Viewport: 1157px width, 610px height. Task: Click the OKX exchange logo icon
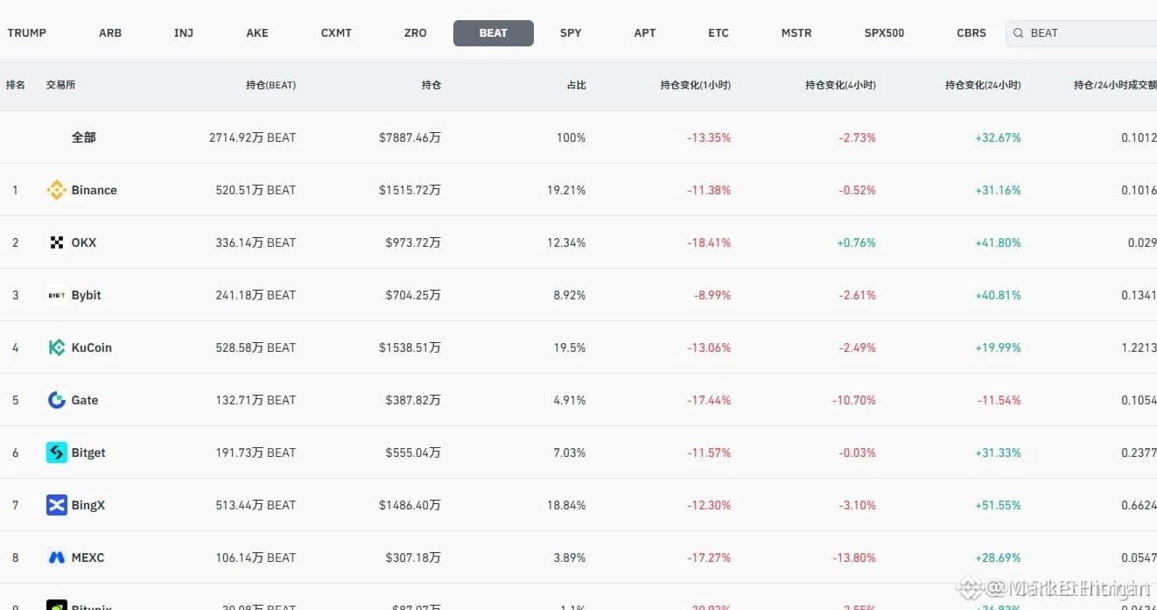click(57, 242)
